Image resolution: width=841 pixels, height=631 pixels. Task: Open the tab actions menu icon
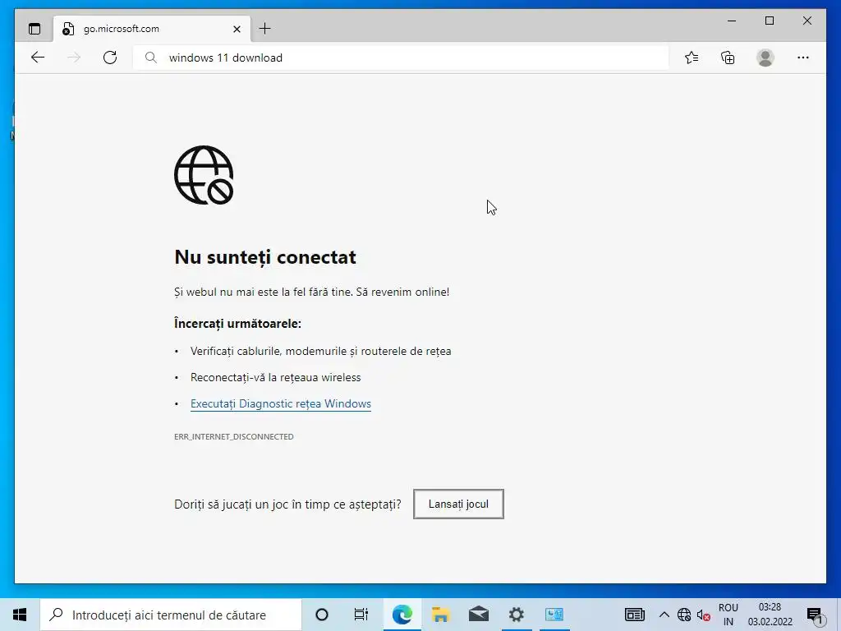pyautogui.click(x=34, y=29)
